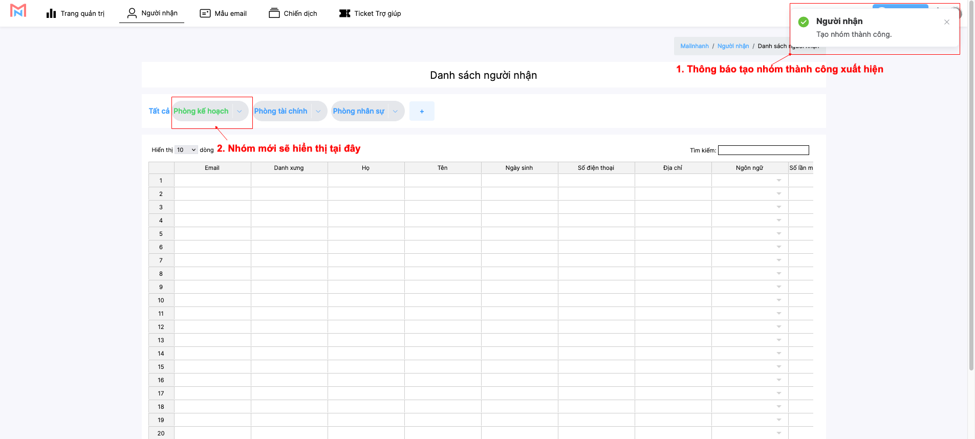
Task: Select the Tất cả tab
Action: pyautogui.click(x=159, y=111)
